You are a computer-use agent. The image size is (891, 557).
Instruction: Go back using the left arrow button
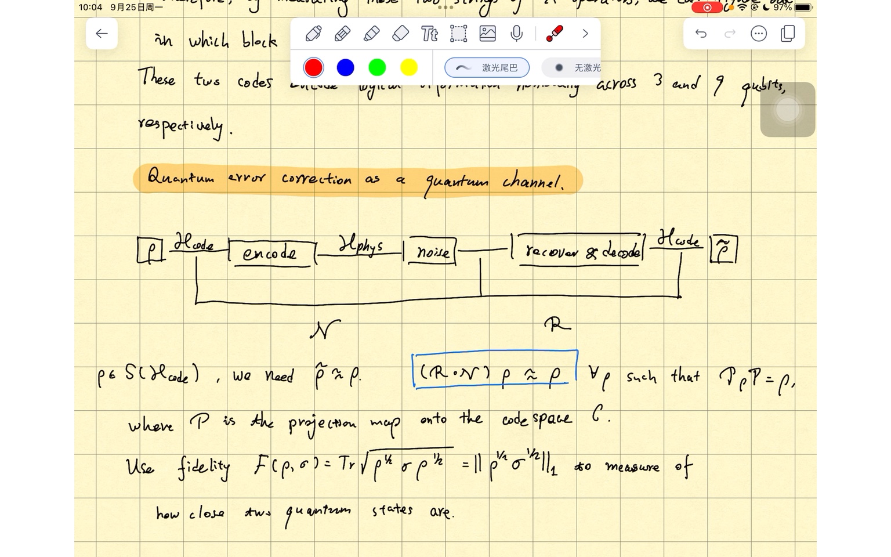pyautogui.click(x=102, y=34)
